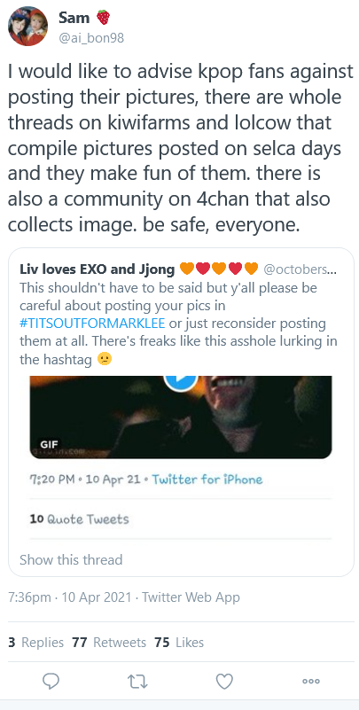This screenshot has height=710, width=359.
Task: Open Sam's profile avatar picture
Action: coord(27,26)
